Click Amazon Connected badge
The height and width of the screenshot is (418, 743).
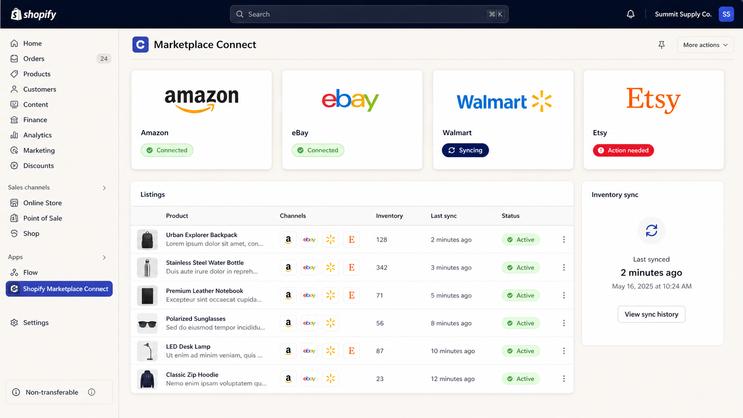point(167,150)
